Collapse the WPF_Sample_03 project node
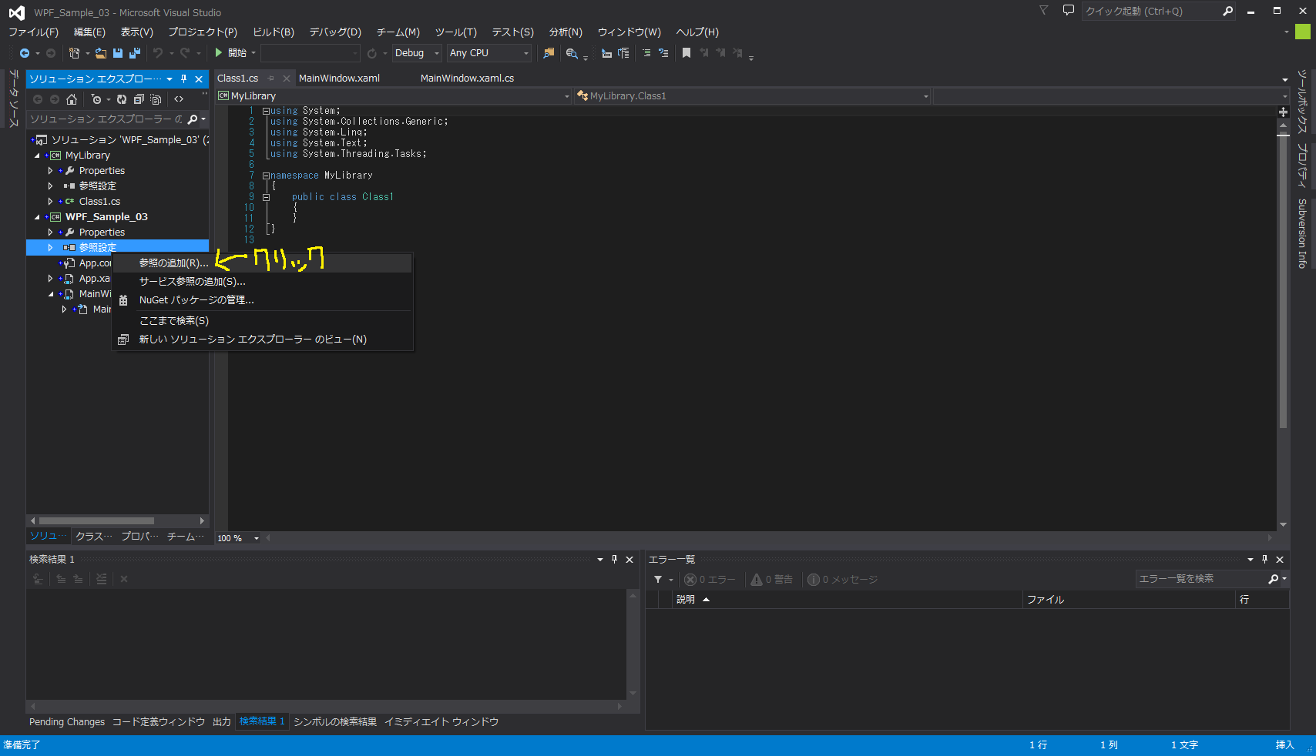 (37, 217)
